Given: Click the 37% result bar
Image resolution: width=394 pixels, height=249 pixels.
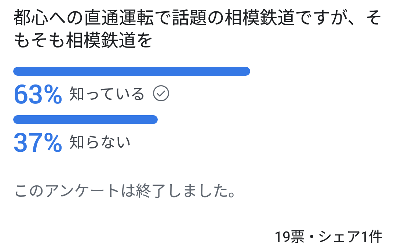Looking at the screenshot, I should point(85,120).
